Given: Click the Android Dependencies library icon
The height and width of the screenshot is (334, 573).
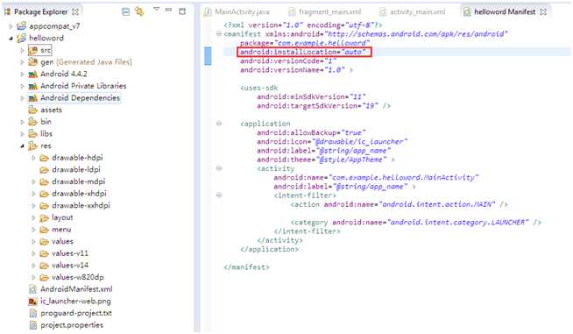Looking at the screenshot, I should coord(33,98).
